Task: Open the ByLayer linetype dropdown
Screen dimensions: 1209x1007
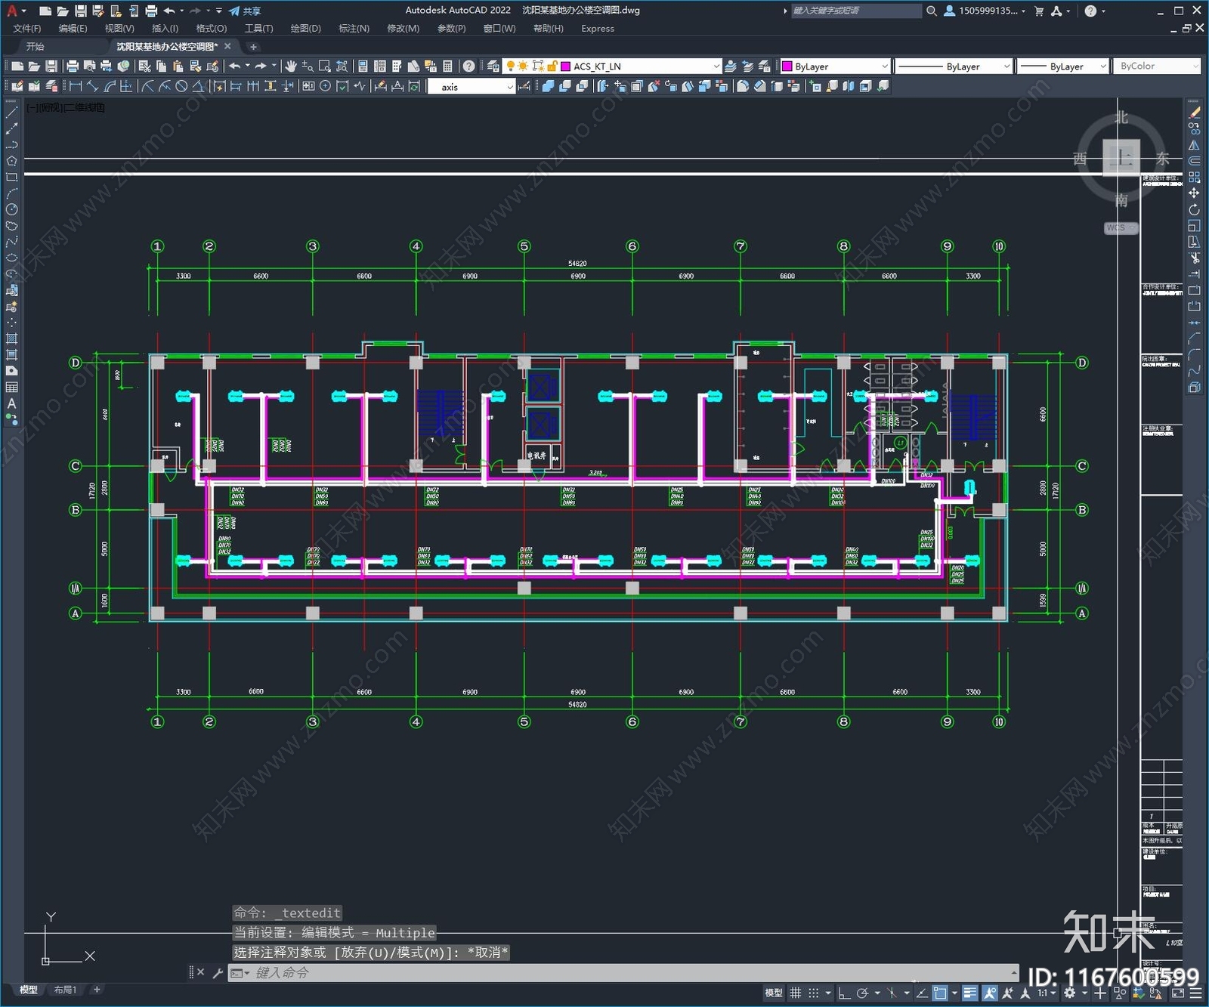Action: (x=1006, y=66)
